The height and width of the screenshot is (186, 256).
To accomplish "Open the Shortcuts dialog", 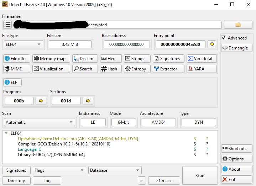I will tap(236, 149).
